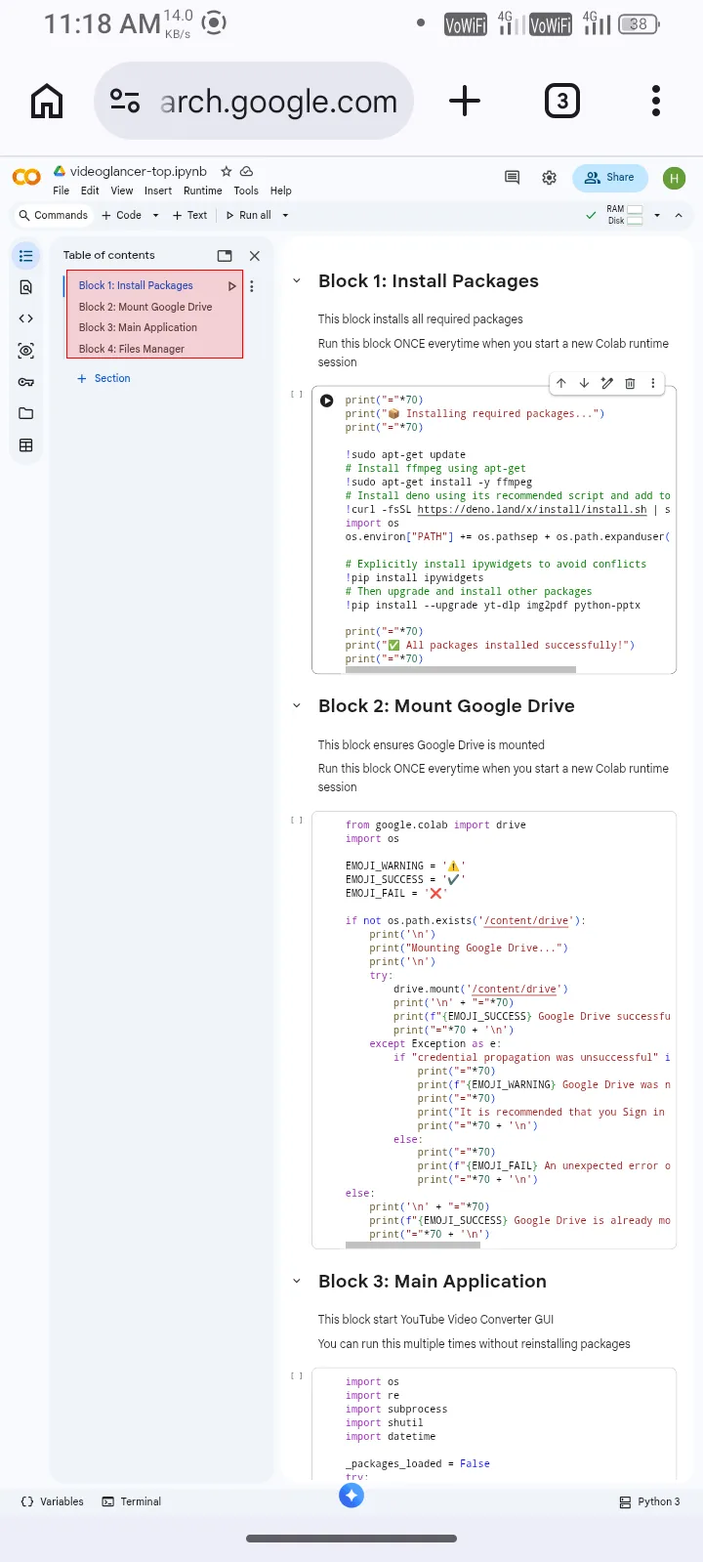The image size is (703, 1562).
Task: Open the browser home page
Action: tap(47, 101)
